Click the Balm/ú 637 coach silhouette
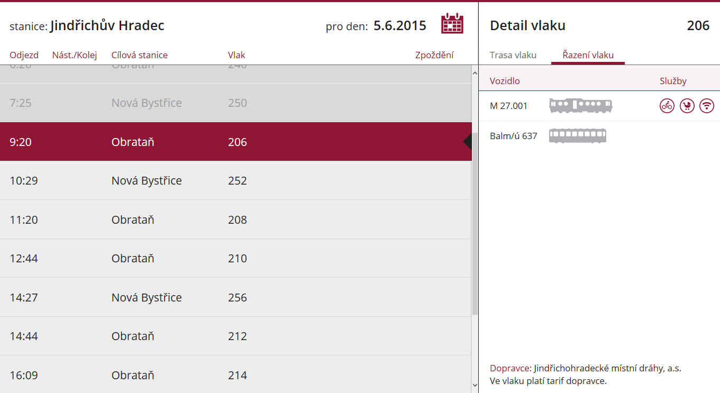Screen dimensions: 720x393 click(577, 136)
